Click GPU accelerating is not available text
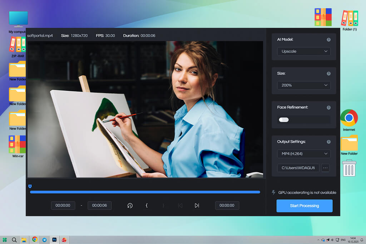 307,193
